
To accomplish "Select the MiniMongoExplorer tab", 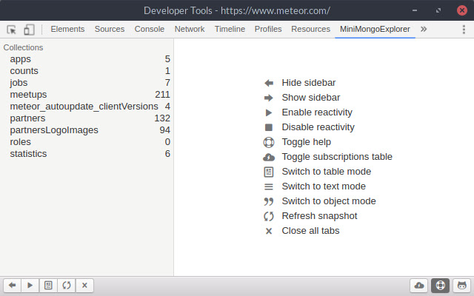I will [375, 29].
